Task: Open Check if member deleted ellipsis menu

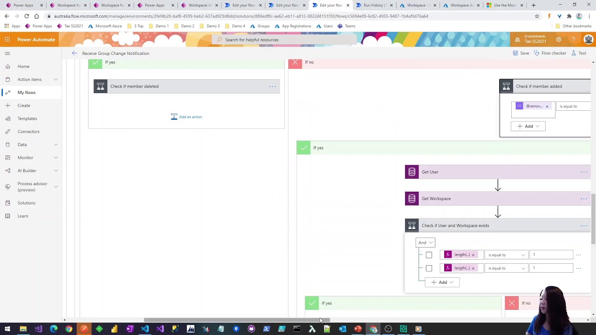Action: [272, 86]
